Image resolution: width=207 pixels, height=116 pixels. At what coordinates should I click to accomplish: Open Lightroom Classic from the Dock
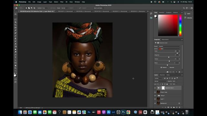click(x=114, y=112)
